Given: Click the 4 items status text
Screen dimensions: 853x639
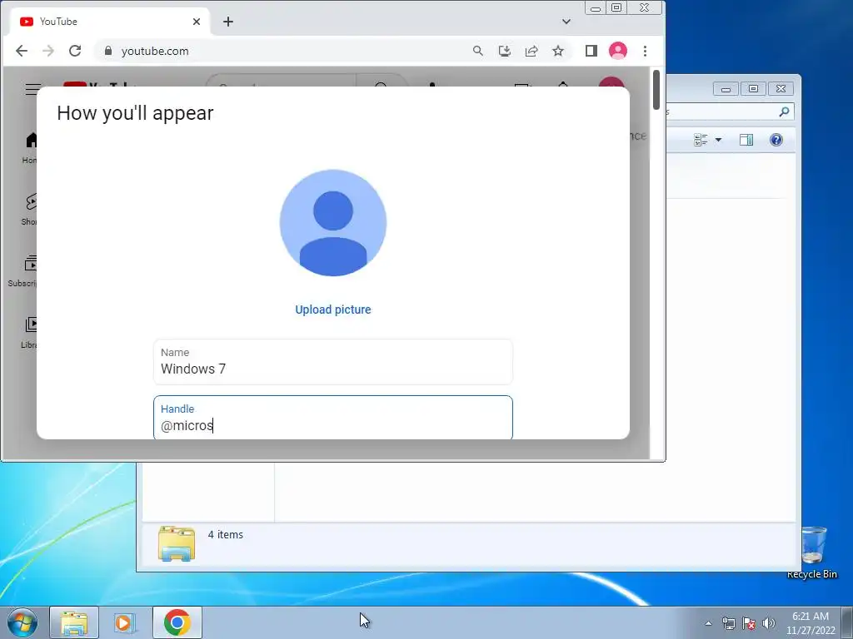Looking at the screenshot, I should (225, 535).
